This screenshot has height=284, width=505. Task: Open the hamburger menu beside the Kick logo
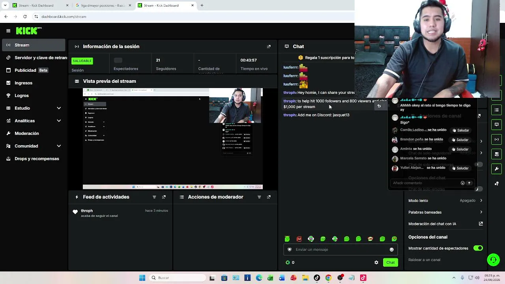coord(8,31)
